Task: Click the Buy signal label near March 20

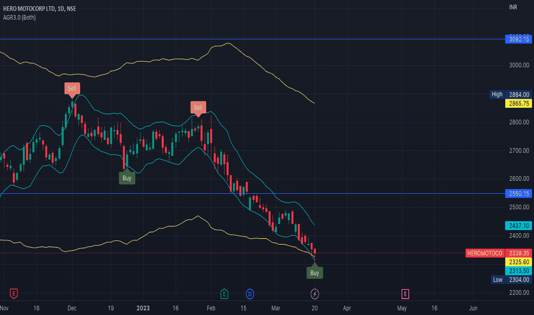Action: pos(315,273)
